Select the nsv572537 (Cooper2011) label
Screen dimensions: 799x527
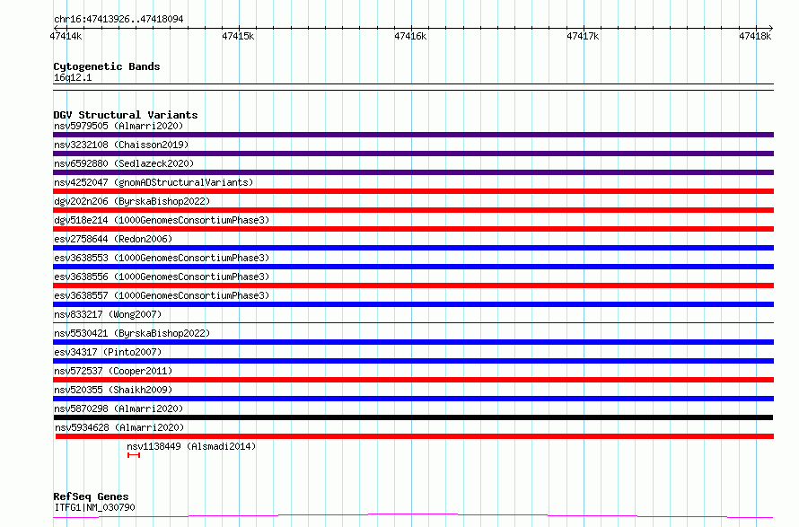tap(113, 371)
